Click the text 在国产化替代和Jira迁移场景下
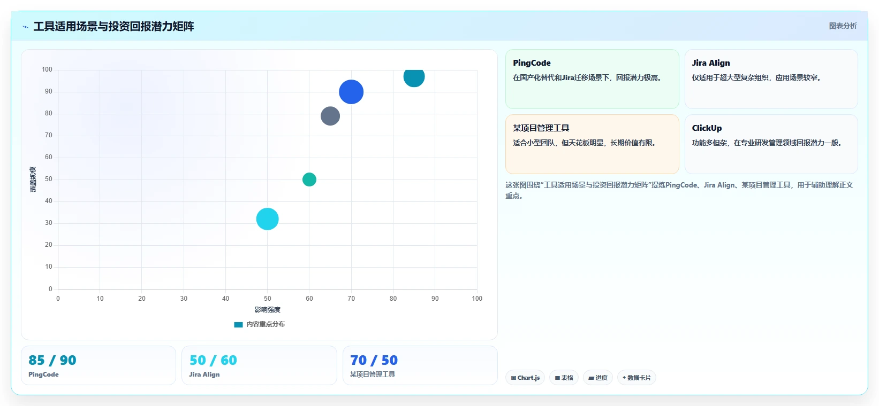This screenshot has height=406, width=879. click(562, 77)
